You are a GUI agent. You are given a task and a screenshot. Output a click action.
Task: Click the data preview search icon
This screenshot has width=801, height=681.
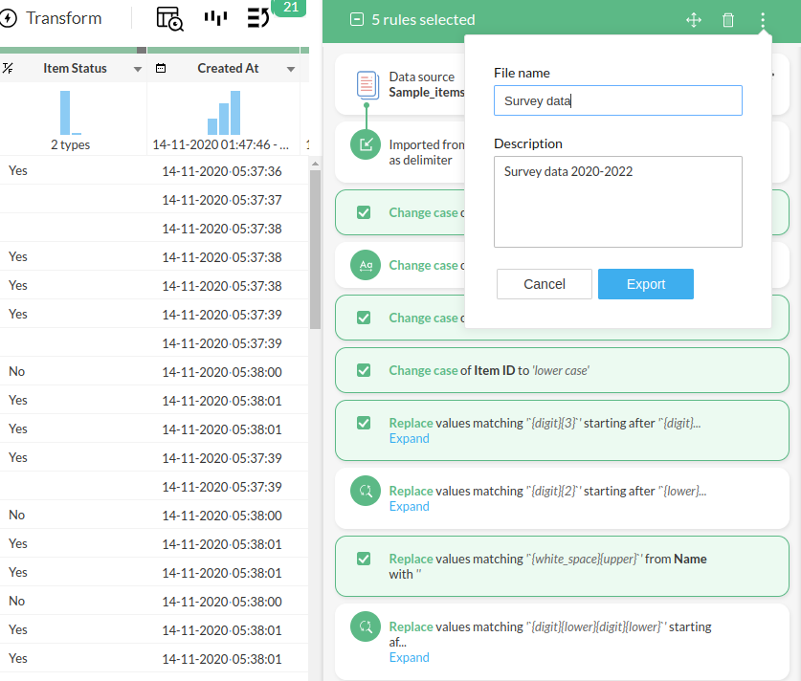point(169,18)
